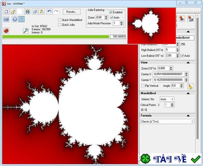Click the High Bailout value field
Image resolution: width=203 pixels, height=166 pixels.
(171, 50)
